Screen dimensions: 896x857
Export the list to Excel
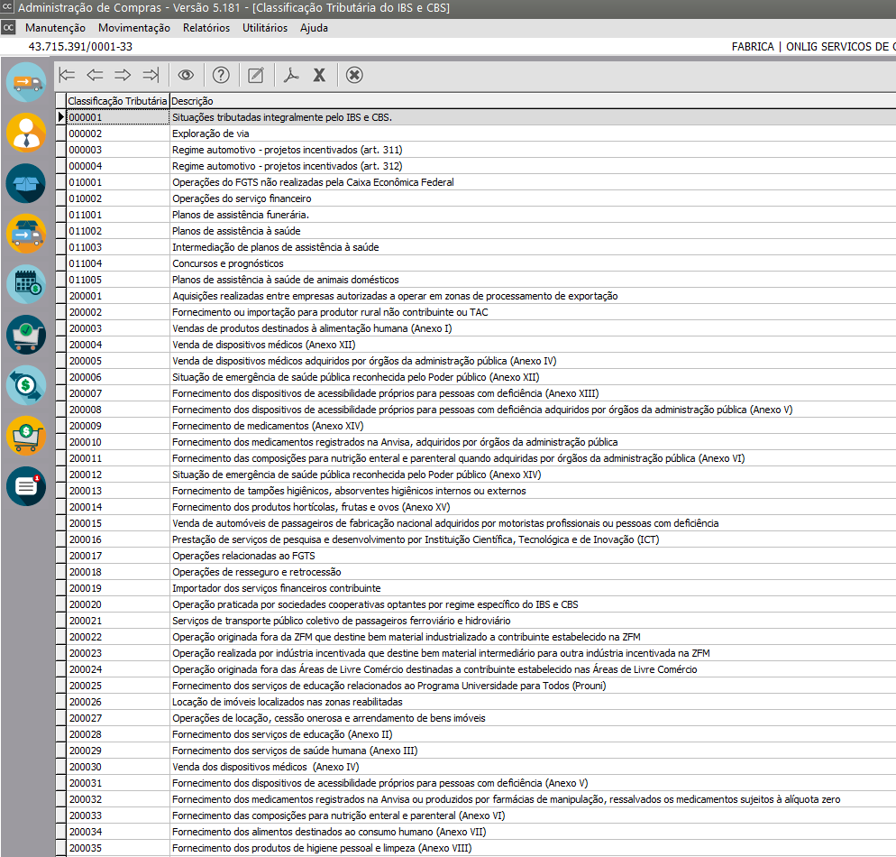click(319, 75)
